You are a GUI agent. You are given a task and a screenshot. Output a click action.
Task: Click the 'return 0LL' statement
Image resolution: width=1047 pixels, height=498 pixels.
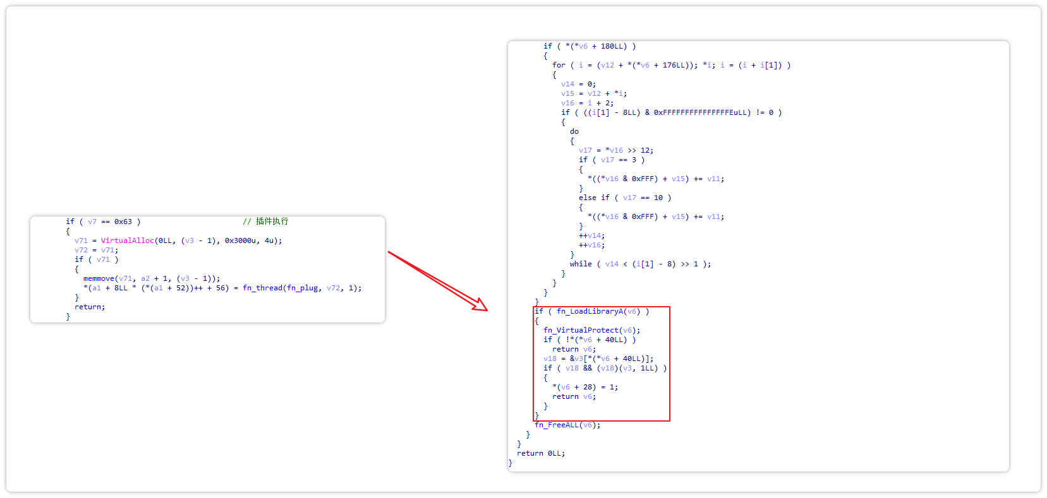540,453
